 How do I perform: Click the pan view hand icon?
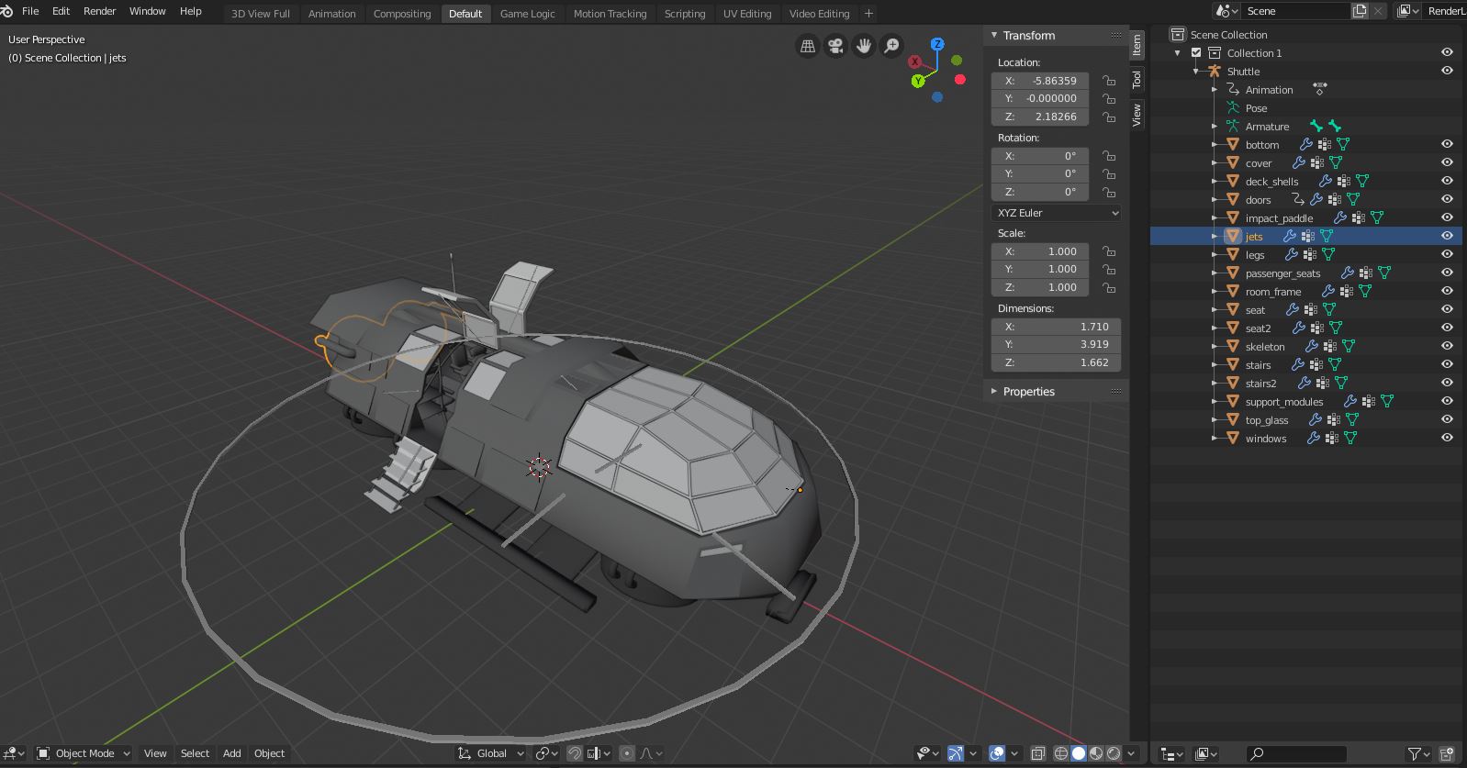point(863,46)
